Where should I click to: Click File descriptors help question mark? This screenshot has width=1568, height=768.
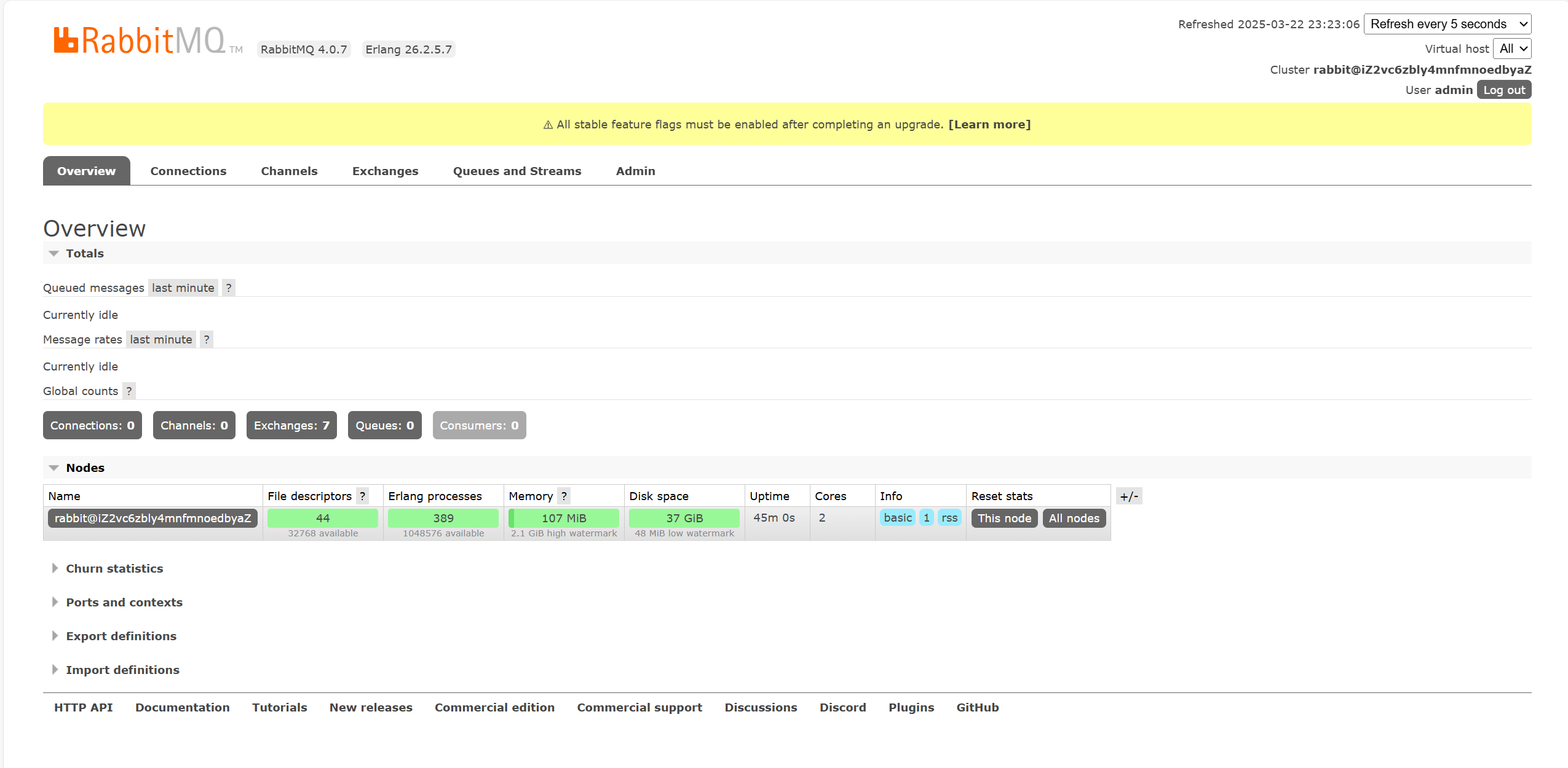tap(363, 496)
